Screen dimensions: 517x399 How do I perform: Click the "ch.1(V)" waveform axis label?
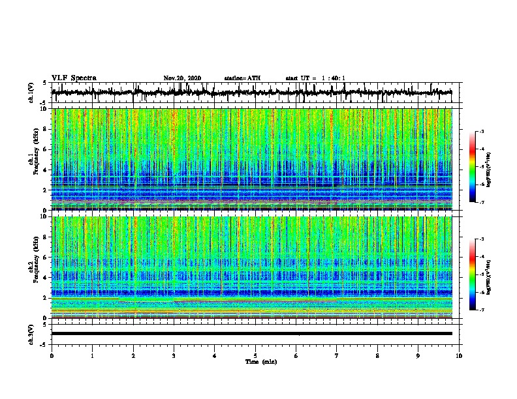[x=31, y=93]
